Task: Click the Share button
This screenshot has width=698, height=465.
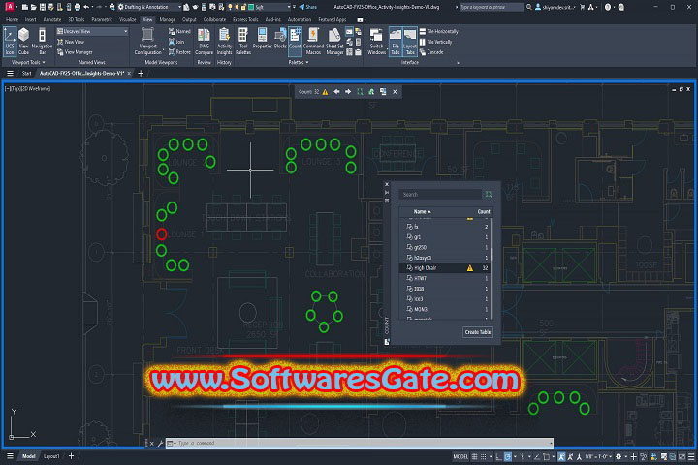Action: click(x=308, y=7)
